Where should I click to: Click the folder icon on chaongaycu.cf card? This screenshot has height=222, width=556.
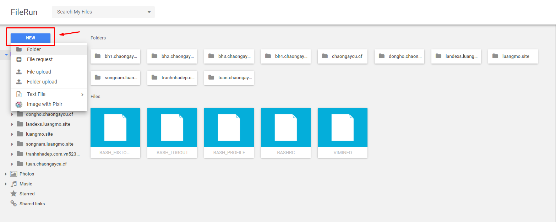325,56
